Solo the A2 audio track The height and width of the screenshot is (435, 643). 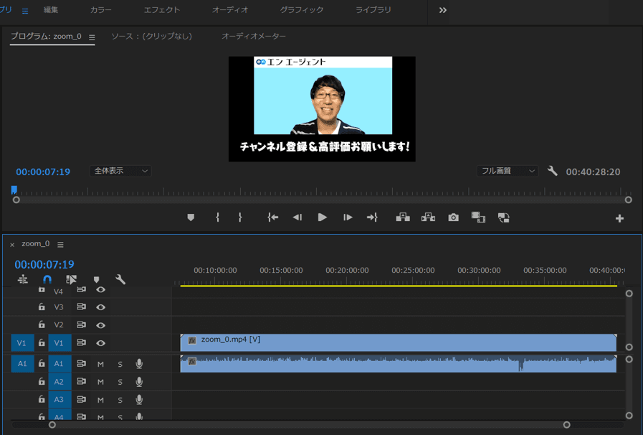[x=120, y=382]
